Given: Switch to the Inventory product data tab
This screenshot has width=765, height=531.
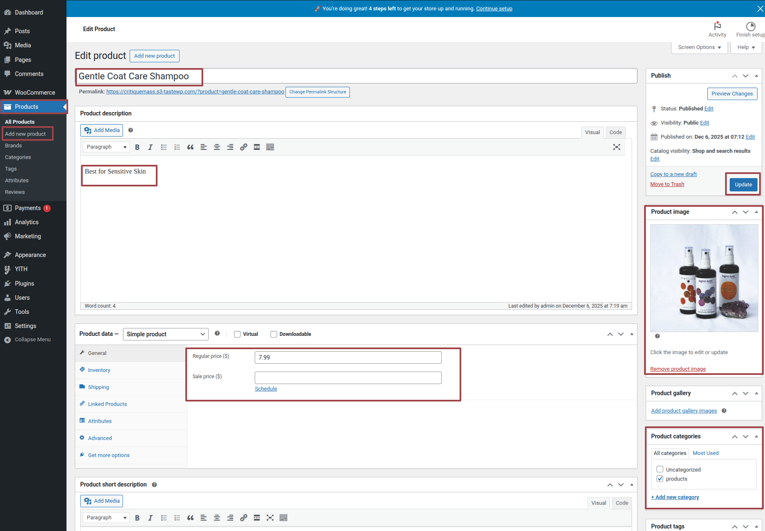Looking at the screenshot, I should pyautogui.click(x=99, y=370).
